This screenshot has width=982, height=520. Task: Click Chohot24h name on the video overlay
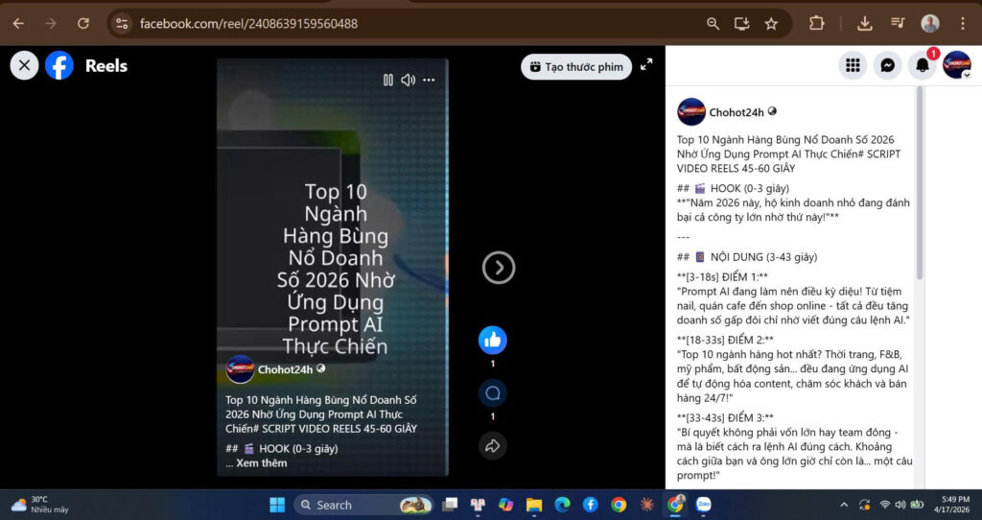[285, 369]
